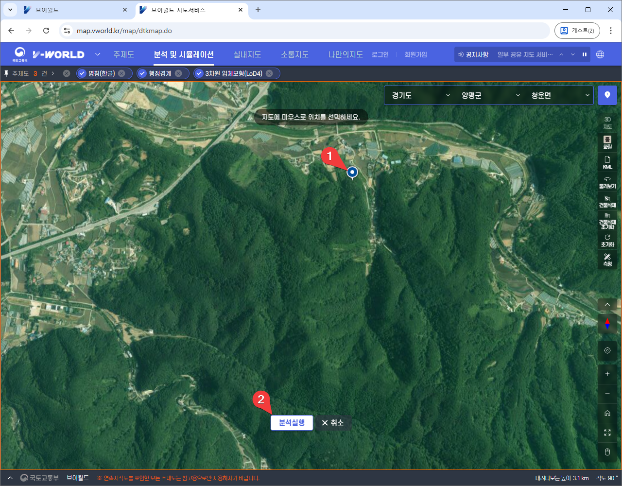Go to home map view
Image resolution: width=622 pixels, height=486 pixels.
click(x=607, y=413)
